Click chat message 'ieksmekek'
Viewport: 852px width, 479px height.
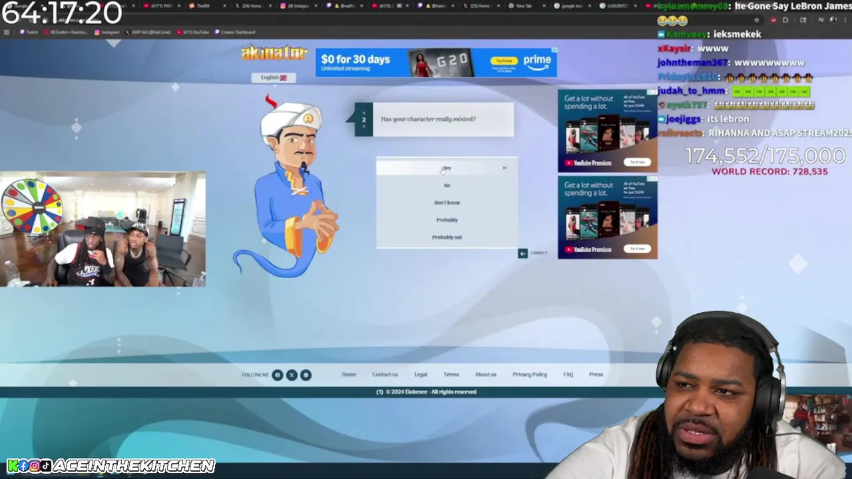click(737, 34)
